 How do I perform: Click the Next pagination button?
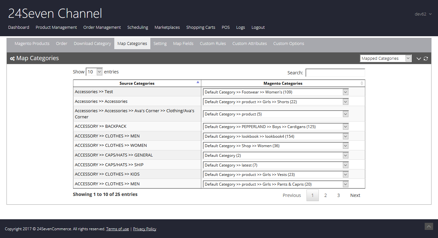pos(355,195)
